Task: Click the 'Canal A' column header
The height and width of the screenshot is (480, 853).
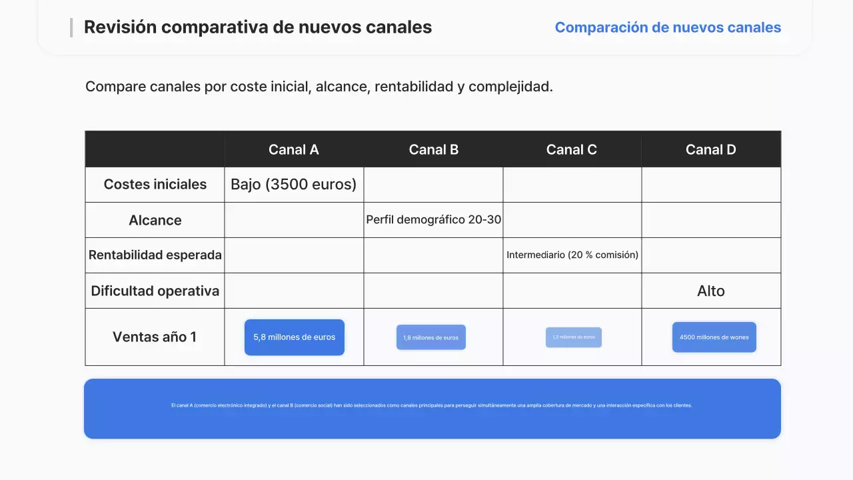Action: click(x=294, y=149)
